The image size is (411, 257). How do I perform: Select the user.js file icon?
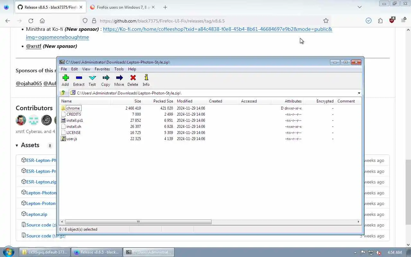(63, 139)
